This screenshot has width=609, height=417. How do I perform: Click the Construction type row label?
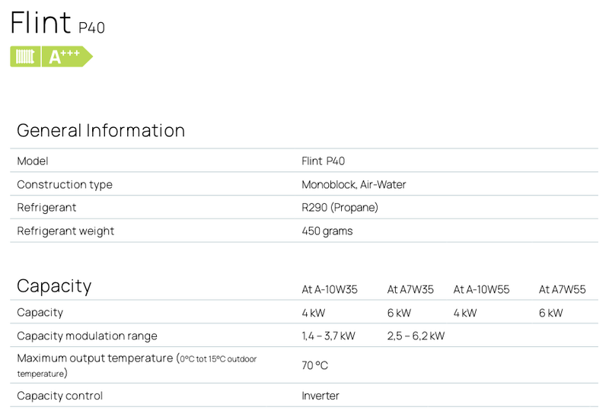[x=65, y=185]
